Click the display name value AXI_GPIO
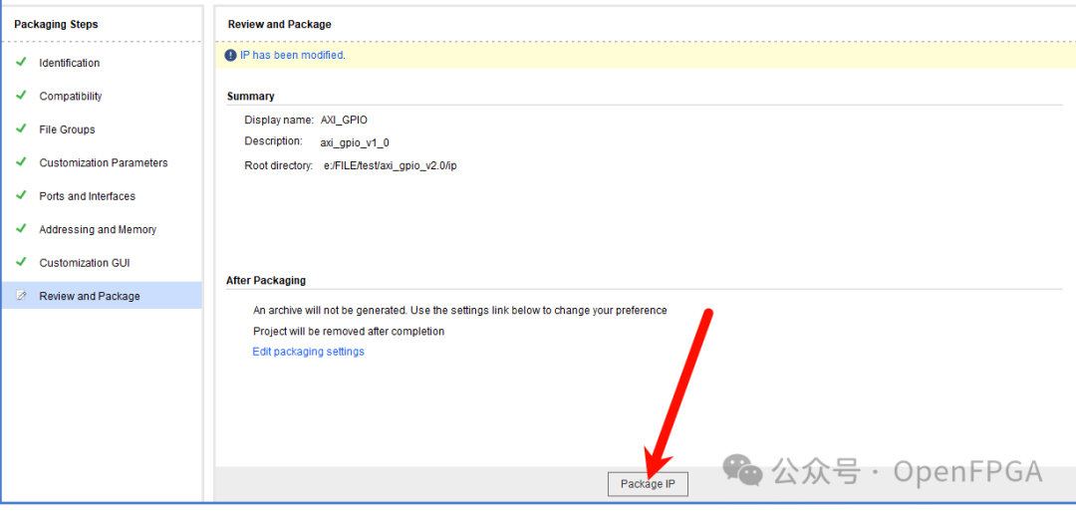The width and height of the screenshot is (1076, 514). coord(345,120)
